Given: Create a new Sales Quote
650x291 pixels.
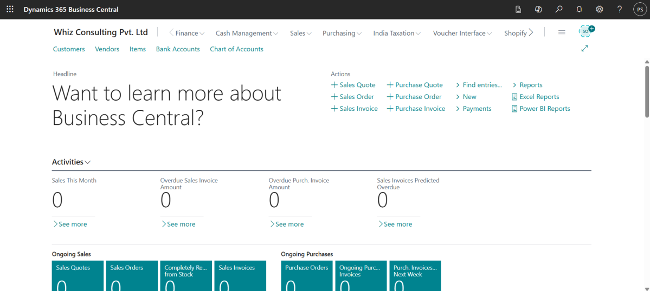Looking at the screenshot, I should (353, 85).
